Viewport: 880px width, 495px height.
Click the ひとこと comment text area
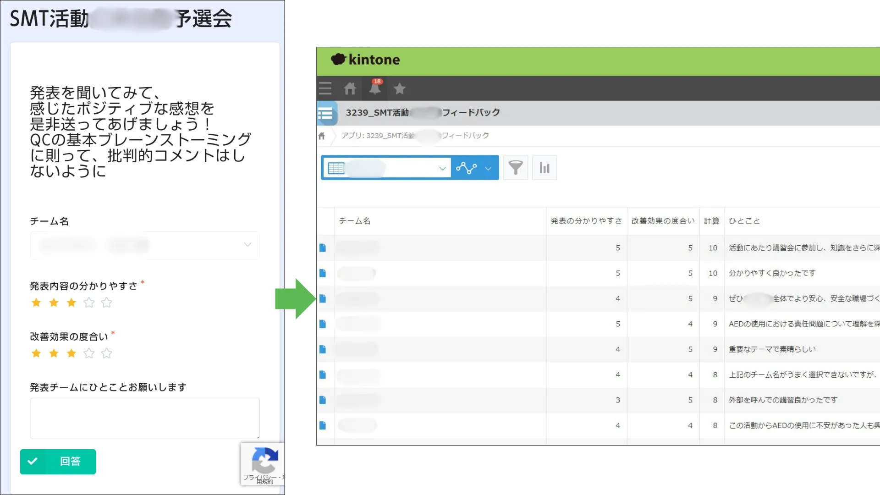(x=145, y=418)
